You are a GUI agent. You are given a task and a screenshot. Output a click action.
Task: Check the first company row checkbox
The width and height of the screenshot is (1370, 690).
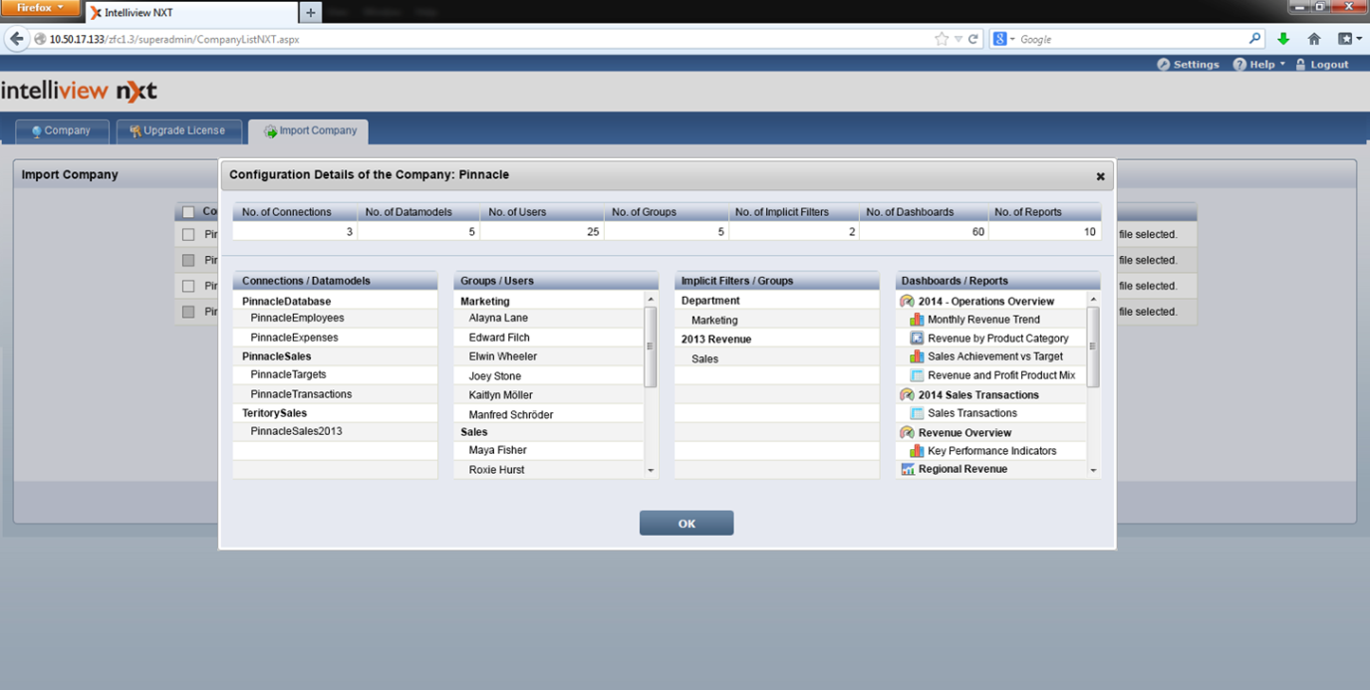point(188,235)
